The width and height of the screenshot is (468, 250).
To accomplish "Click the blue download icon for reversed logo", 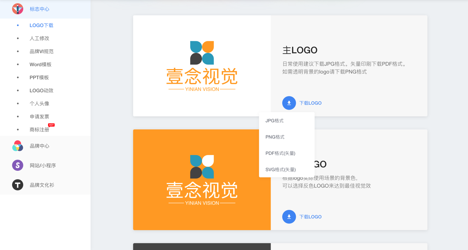I will 289,217.
